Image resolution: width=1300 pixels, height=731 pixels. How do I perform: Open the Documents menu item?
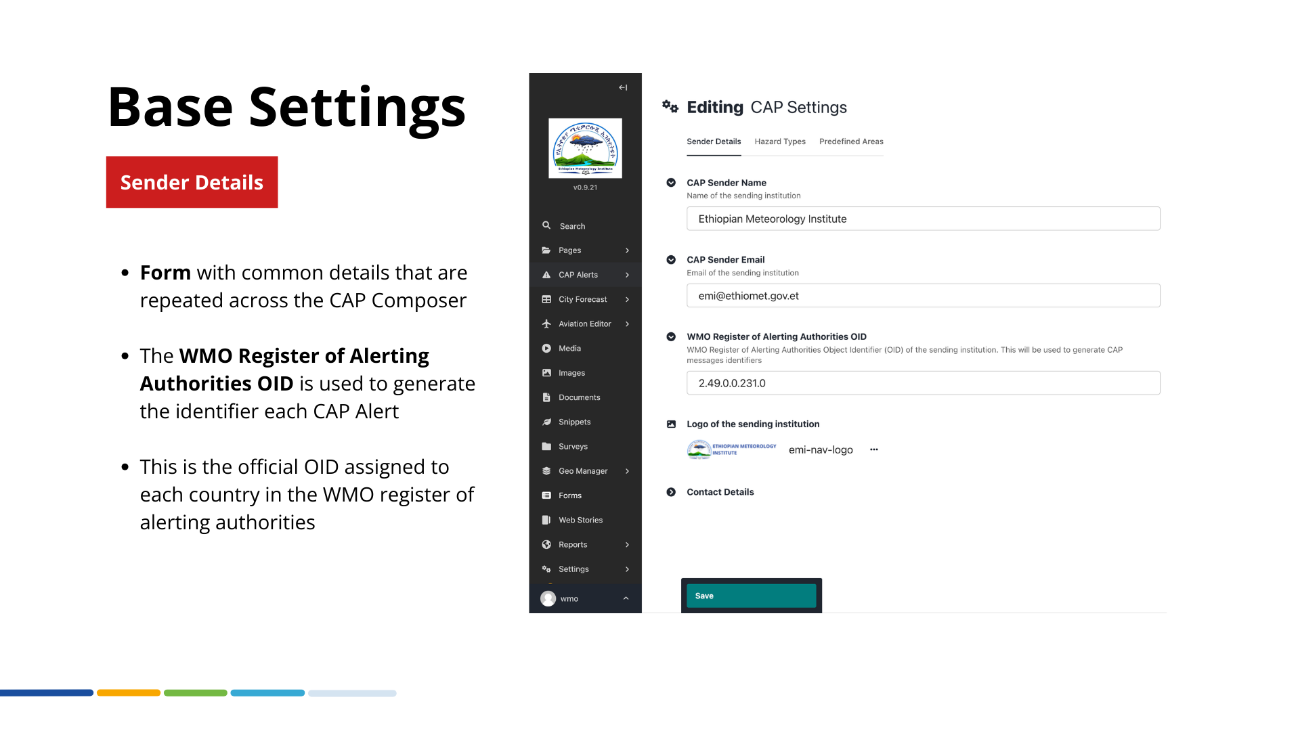tap(585, 397)
